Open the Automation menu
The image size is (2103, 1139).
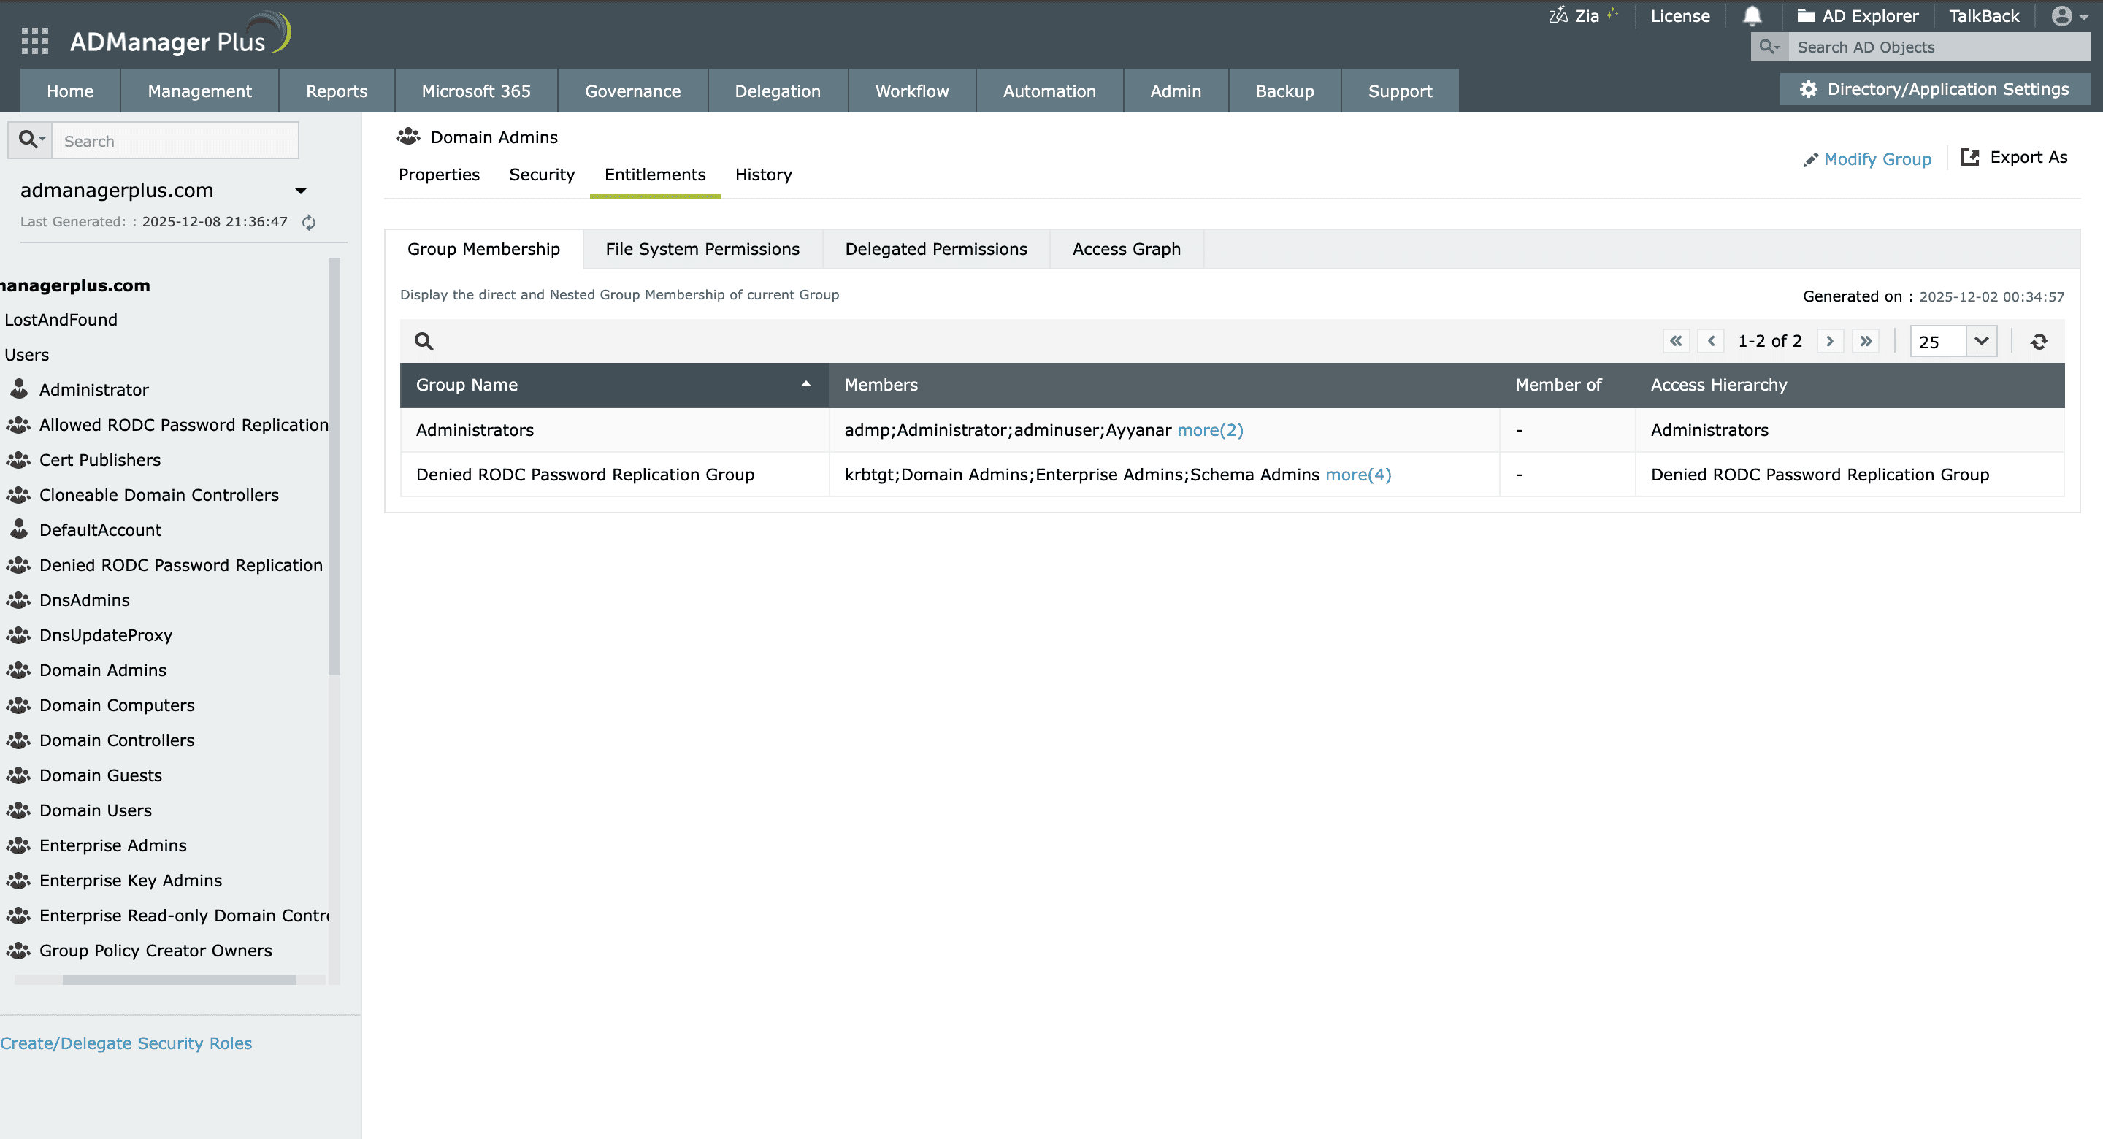(1049, 91)
